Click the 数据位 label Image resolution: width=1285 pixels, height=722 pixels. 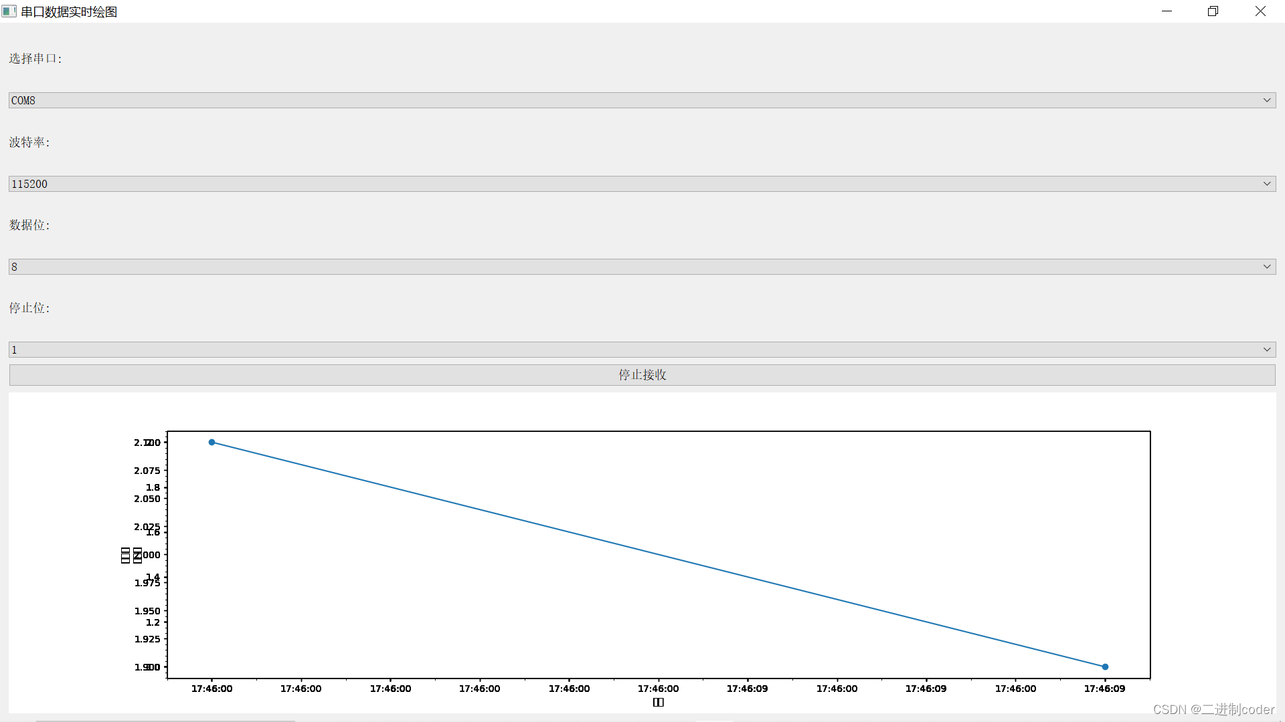click(29, 225)
